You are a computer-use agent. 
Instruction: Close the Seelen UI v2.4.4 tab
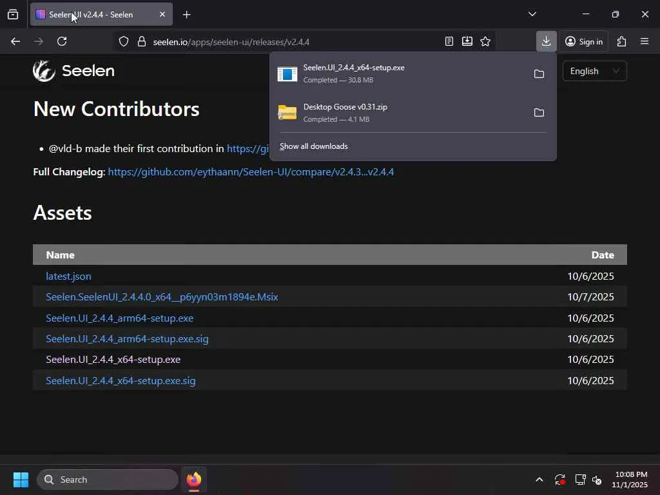[x=162, y=14]
